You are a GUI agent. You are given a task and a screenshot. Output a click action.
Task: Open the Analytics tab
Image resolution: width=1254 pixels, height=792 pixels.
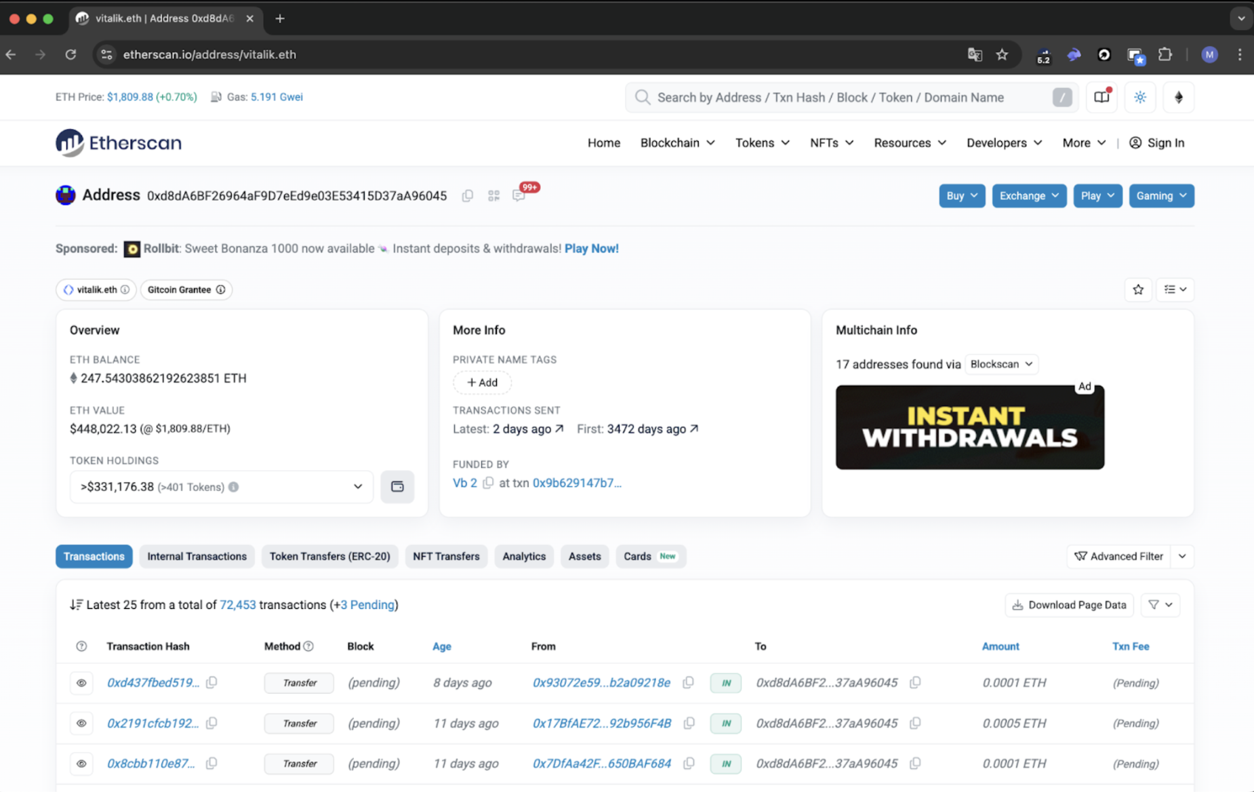click(524, 556)
